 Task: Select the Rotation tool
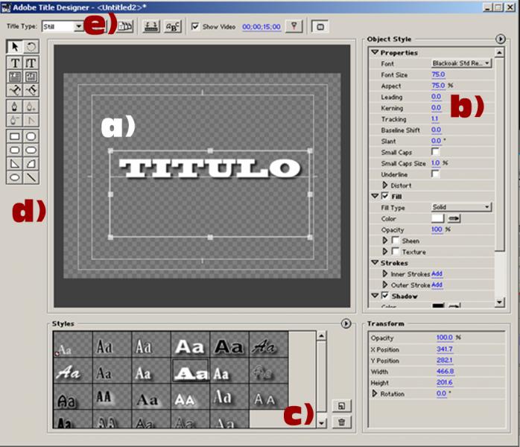32,47
